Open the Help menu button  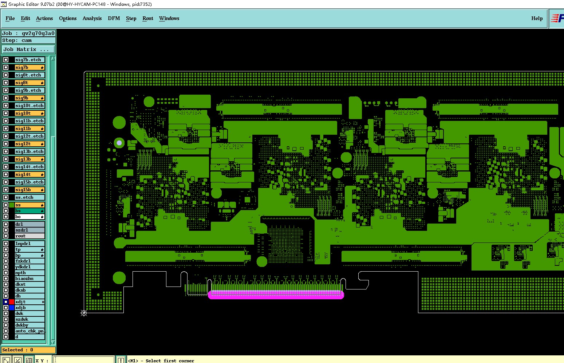coord(537,18)
